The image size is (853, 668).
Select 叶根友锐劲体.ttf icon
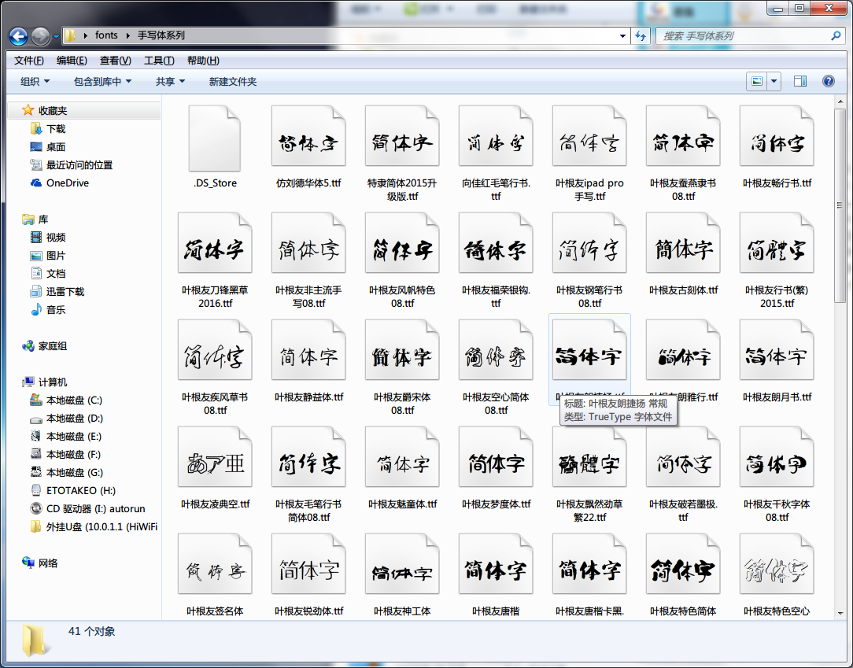308,564
